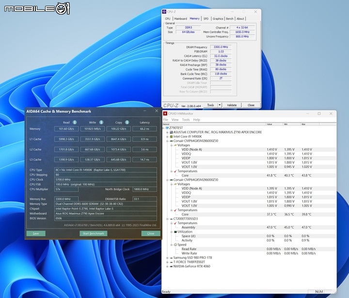Click the Validate button in CPU-Z
The width and height of the screenshot is (349, 298).
click(x=232, y=105)
